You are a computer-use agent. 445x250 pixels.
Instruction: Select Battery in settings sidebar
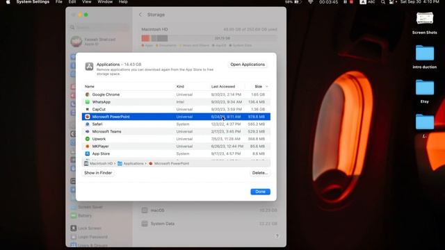point(81,216)
